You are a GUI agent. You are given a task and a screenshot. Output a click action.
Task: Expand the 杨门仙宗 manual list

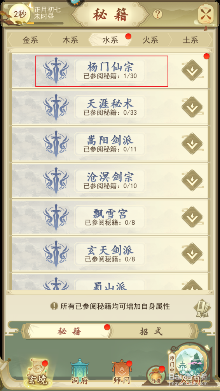pyautogui.click(x=192, y=70)
